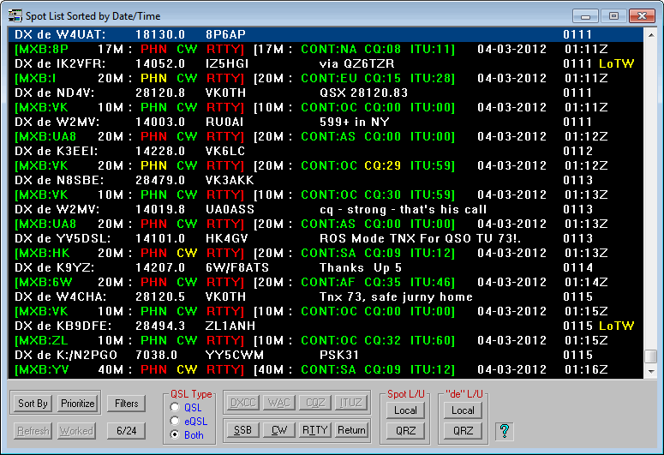Select the Both QSL type option
664x455 pixels.
(x=176, y=434)
